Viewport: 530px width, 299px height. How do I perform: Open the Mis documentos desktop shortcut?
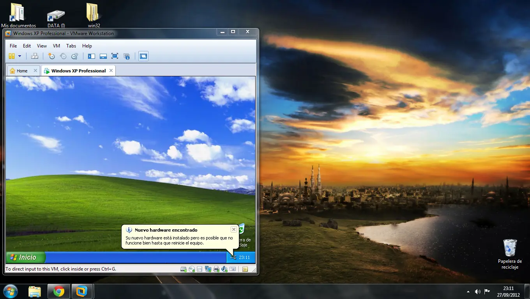[18, 16]
